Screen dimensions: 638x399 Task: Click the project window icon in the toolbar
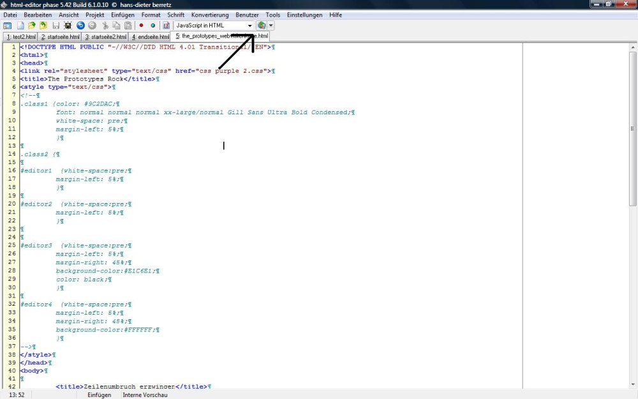tap(7, 26)
